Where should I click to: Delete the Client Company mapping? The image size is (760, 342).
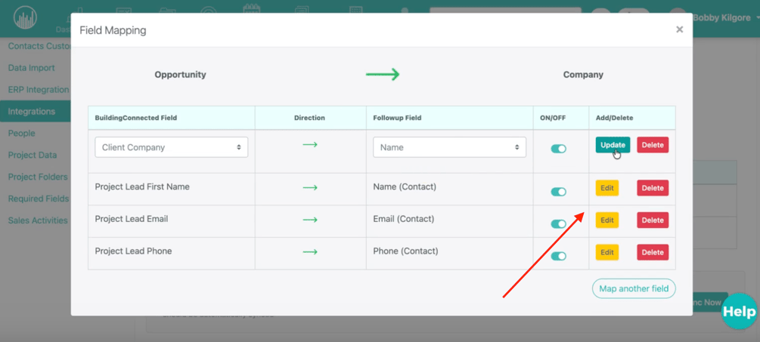coord(653,145)
